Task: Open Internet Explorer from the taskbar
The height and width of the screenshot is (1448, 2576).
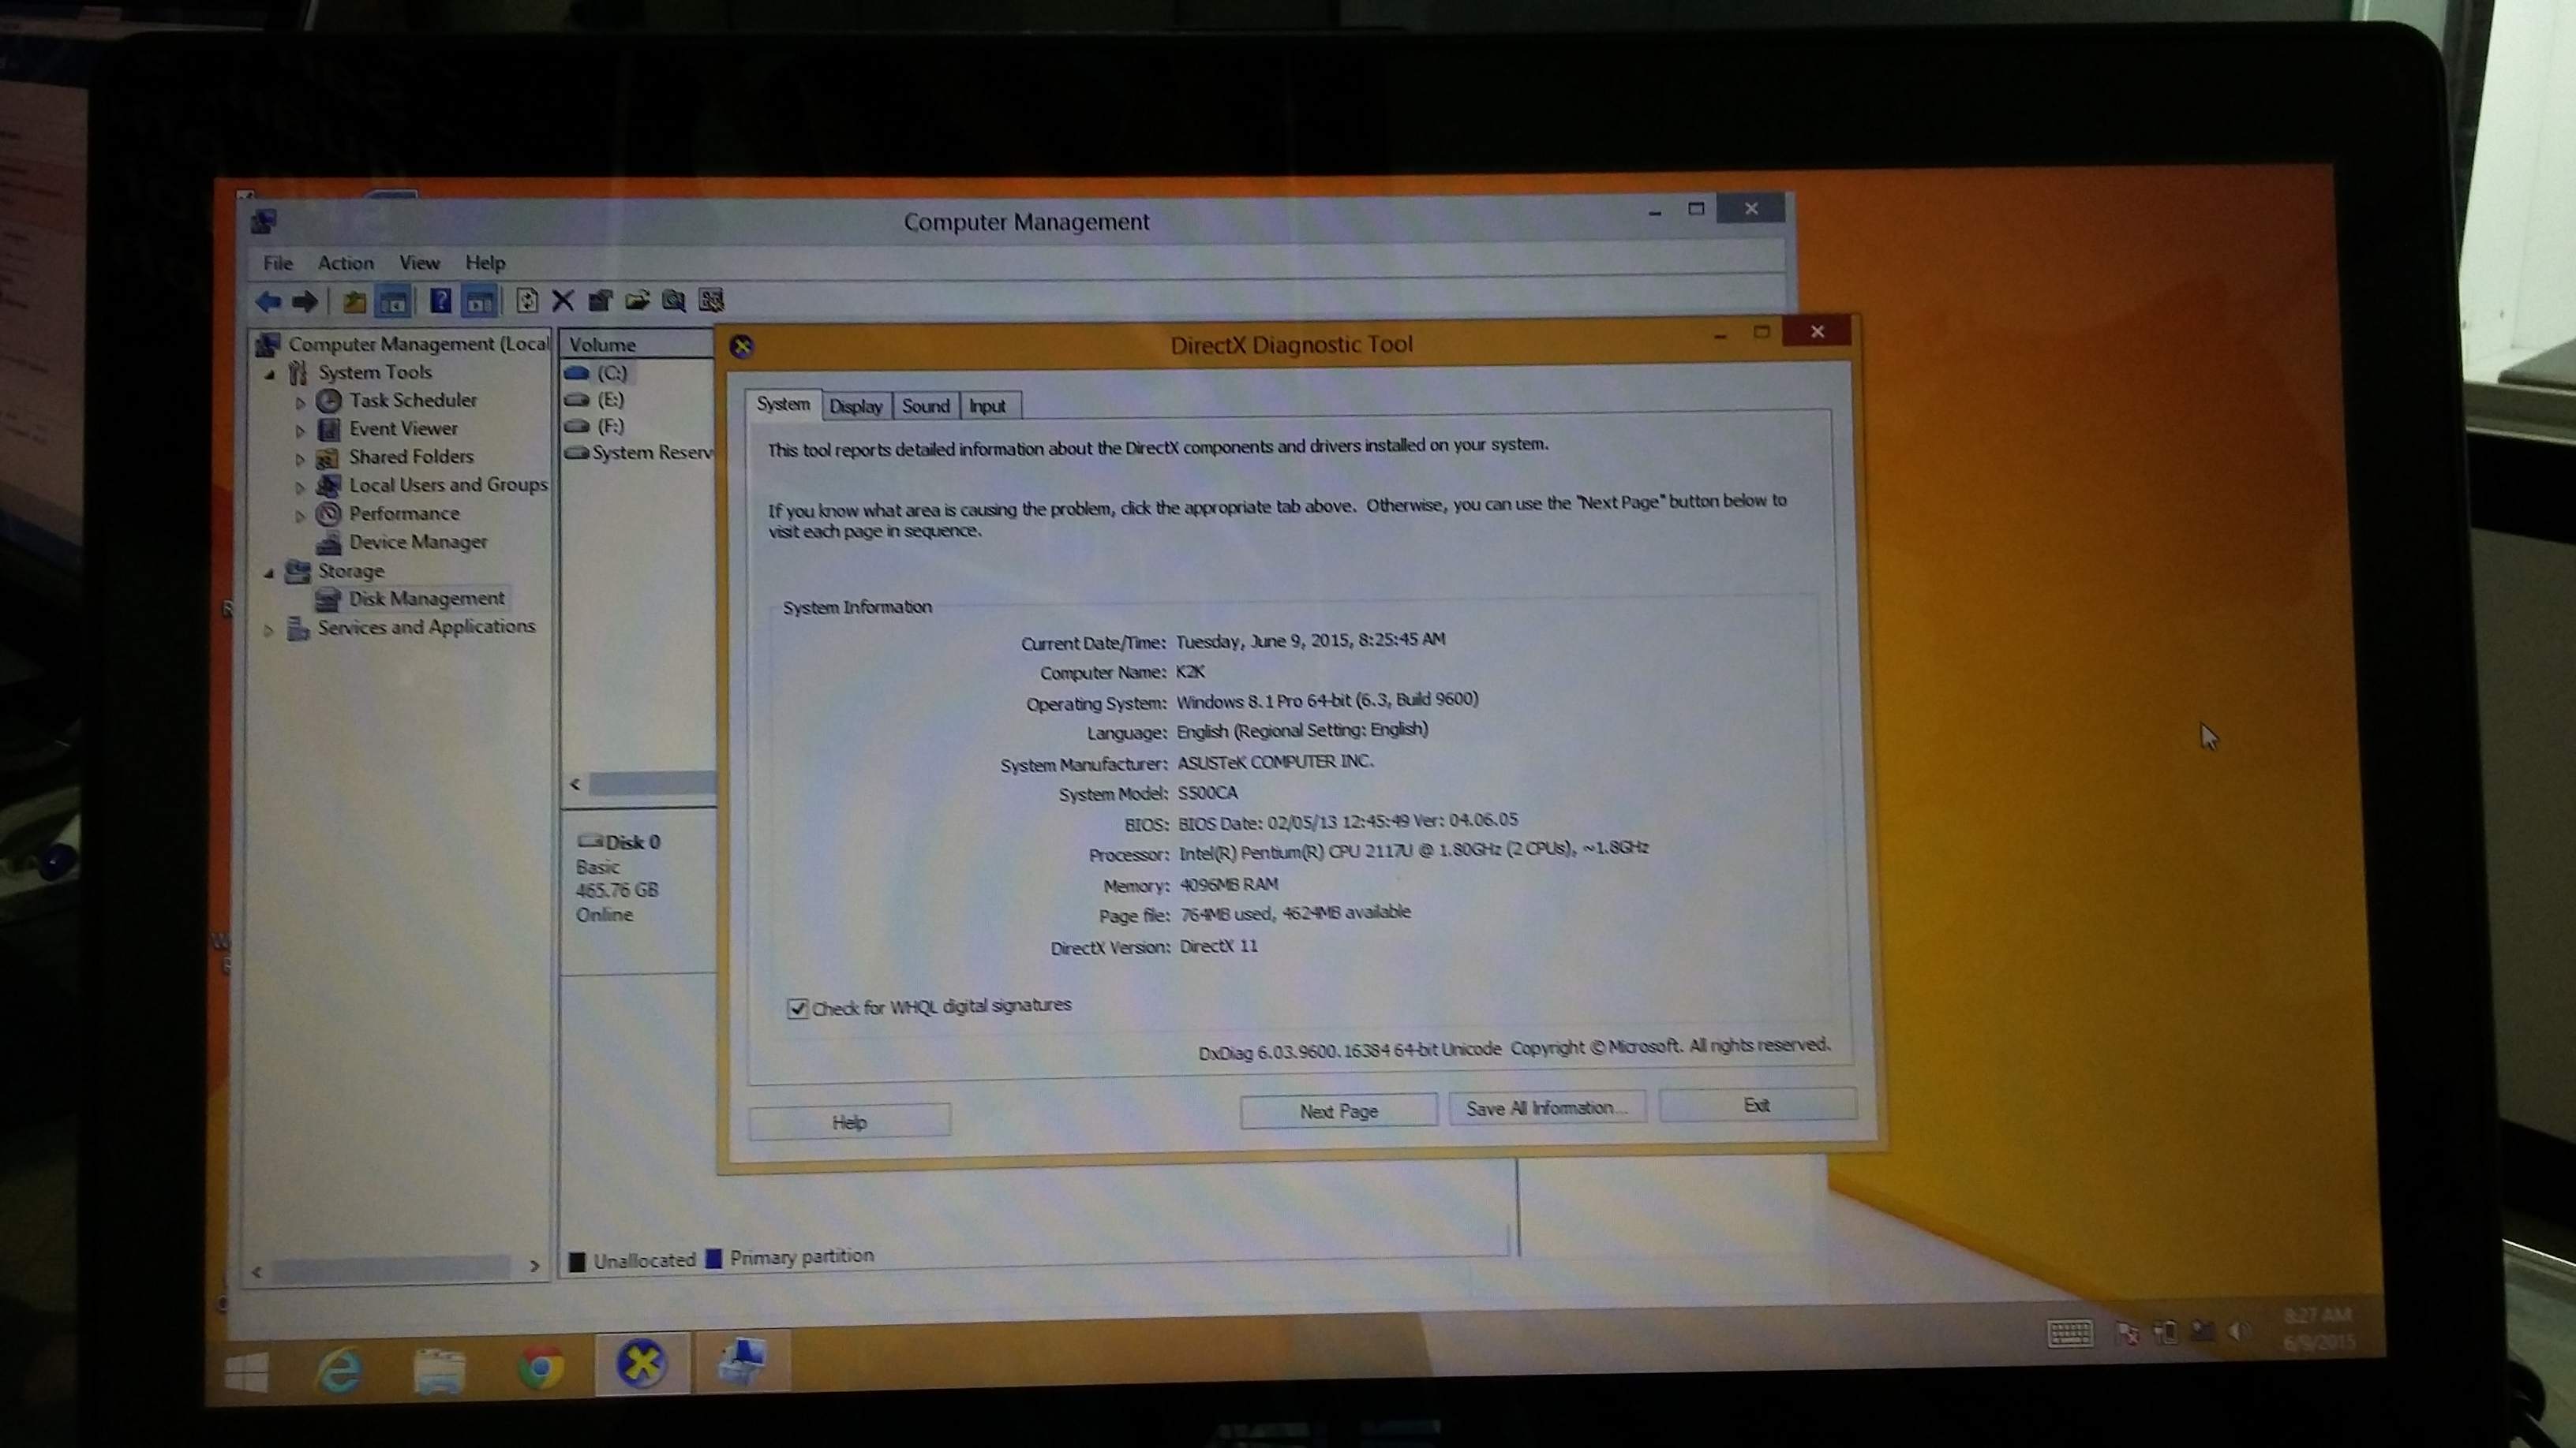Action: click(339, 1370)
